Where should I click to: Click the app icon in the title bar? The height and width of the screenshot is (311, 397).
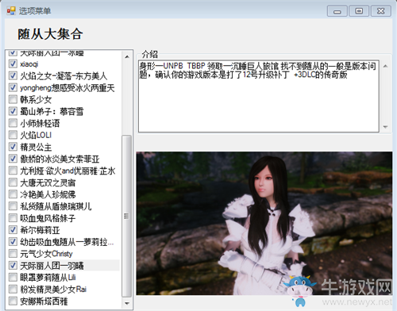[x=11, y=10]
